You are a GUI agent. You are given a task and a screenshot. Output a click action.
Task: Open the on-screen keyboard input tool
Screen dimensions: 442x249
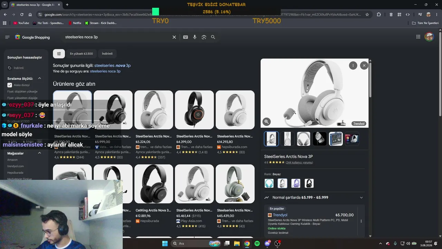pyautogui.click(x=185, y=37)
